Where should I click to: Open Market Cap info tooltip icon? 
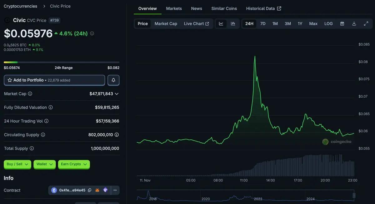(30, 94)
